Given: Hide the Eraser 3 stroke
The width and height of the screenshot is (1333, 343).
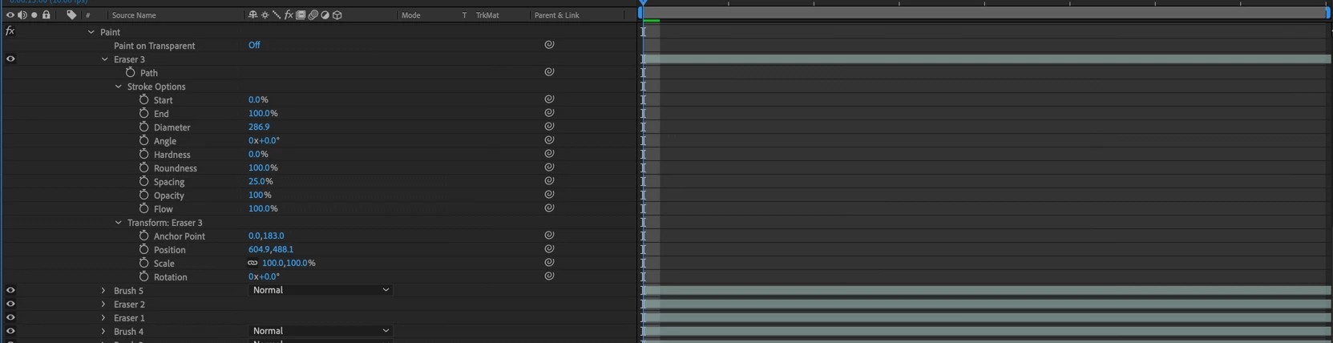Looking at the screenshot, I should [10, 59].
